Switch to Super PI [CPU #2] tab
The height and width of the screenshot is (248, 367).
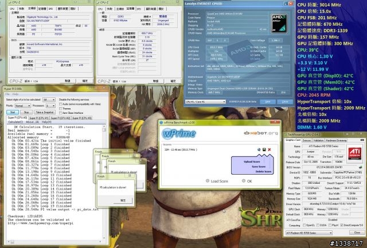point(60,118)
